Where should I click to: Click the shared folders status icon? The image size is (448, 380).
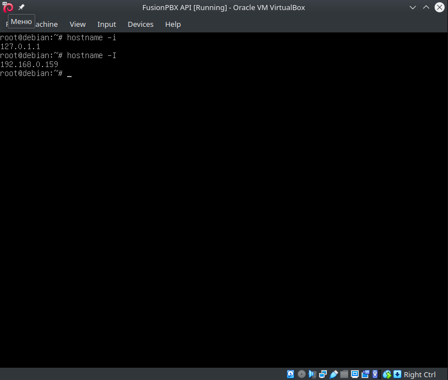click(344, 374)
